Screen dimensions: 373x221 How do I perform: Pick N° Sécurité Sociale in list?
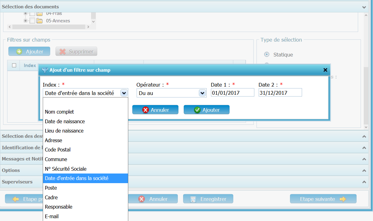[66, 169]
